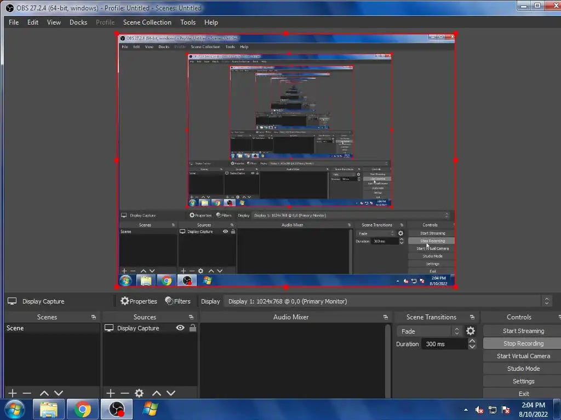The width and height of the screenshot is (561, 420).
Task: Move source down with arrow icon
Action: click(171, 393)
